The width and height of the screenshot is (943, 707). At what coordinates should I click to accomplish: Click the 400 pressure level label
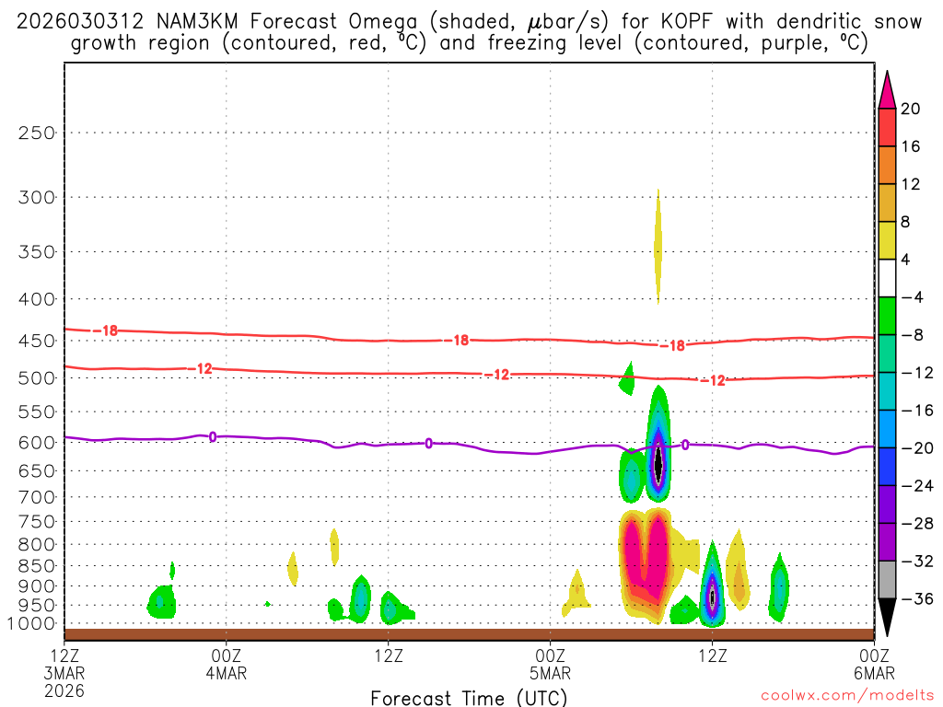click(37, 299)
